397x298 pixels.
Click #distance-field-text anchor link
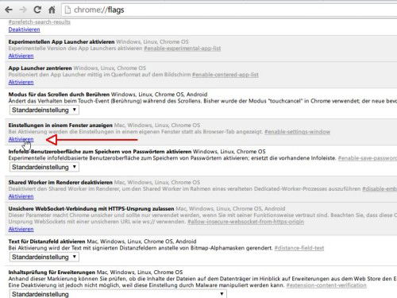tap(299, 248)
